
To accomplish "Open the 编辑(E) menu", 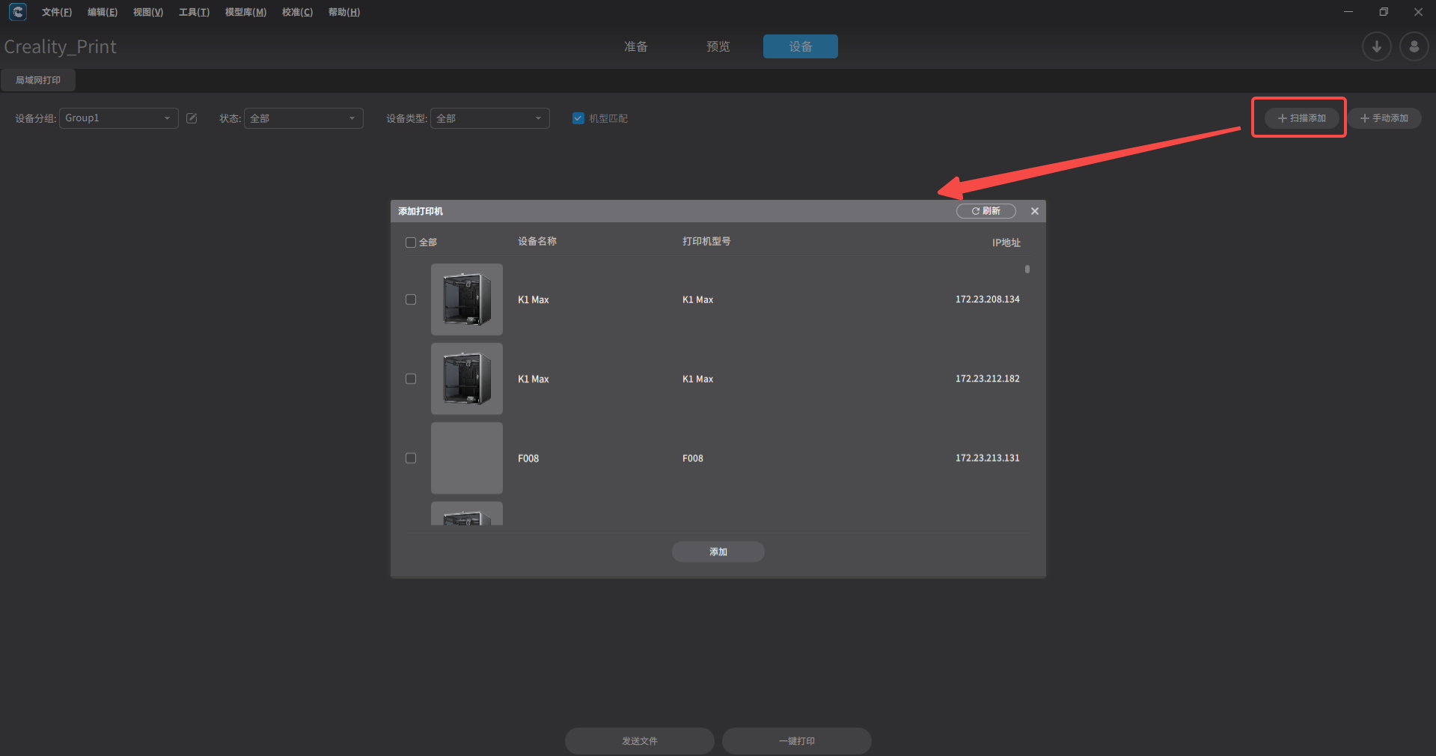I will point(103,12).
